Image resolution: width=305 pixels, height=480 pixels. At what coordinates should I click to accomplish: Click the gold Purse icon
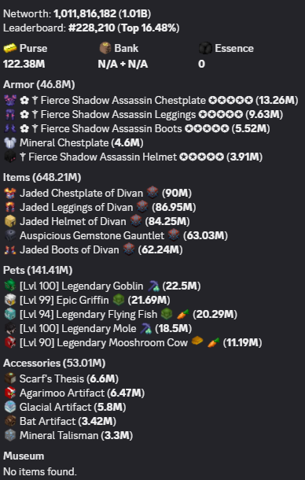click(10, 48)
